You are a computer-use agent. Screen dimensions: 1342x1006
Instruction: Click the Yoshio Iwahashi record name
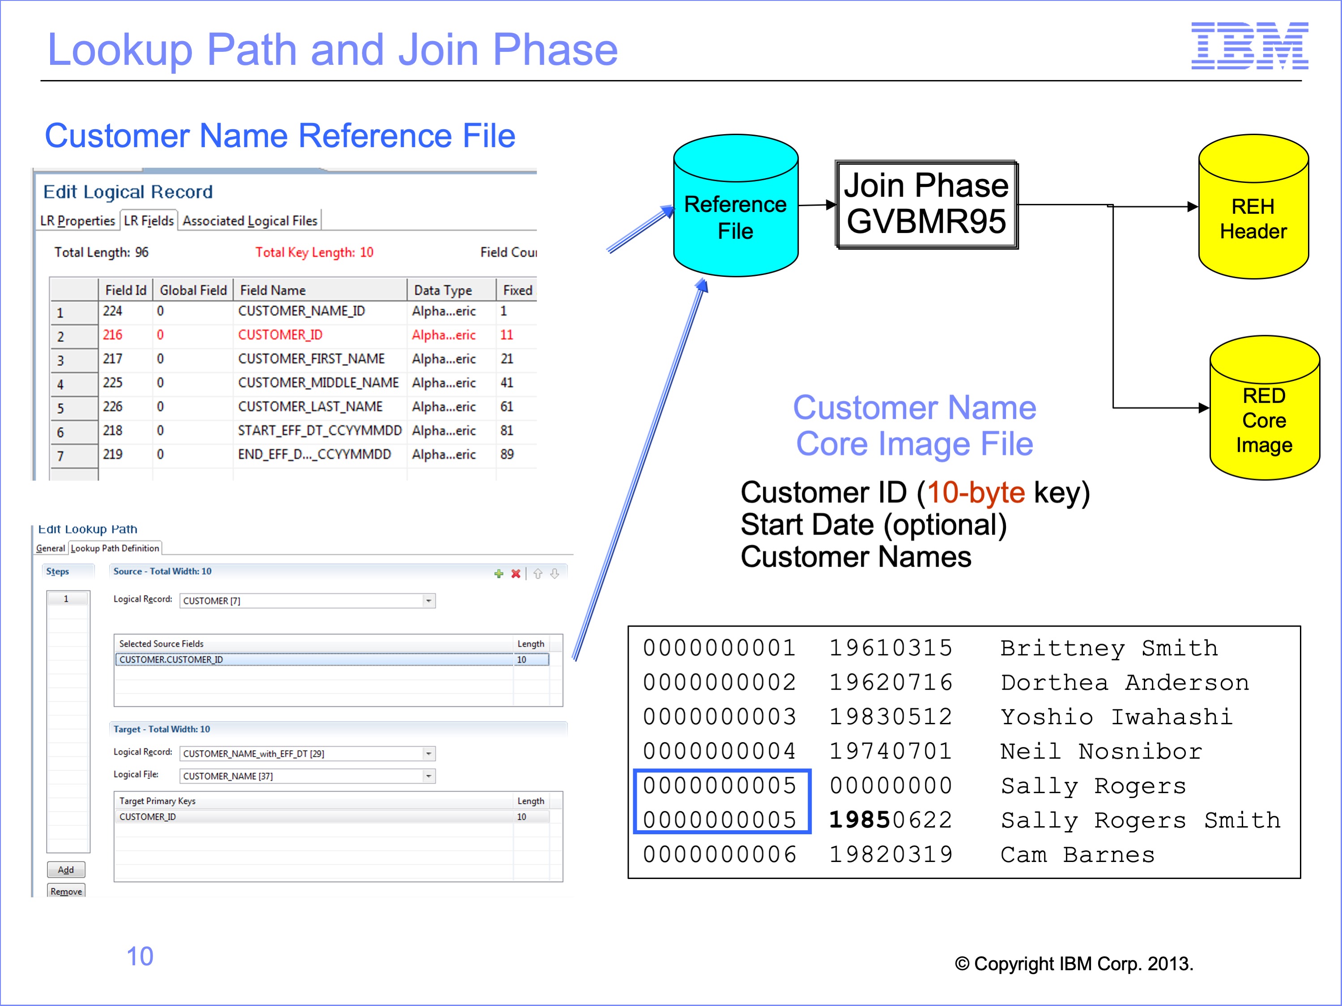click(x=1117, y=717)
